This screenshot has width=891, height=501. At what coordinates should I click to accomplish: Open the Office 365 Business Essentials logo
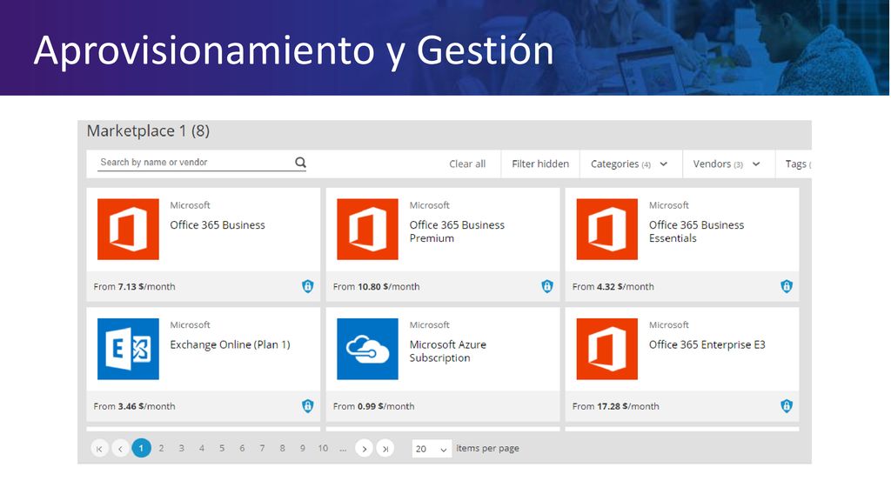[606, 229]
